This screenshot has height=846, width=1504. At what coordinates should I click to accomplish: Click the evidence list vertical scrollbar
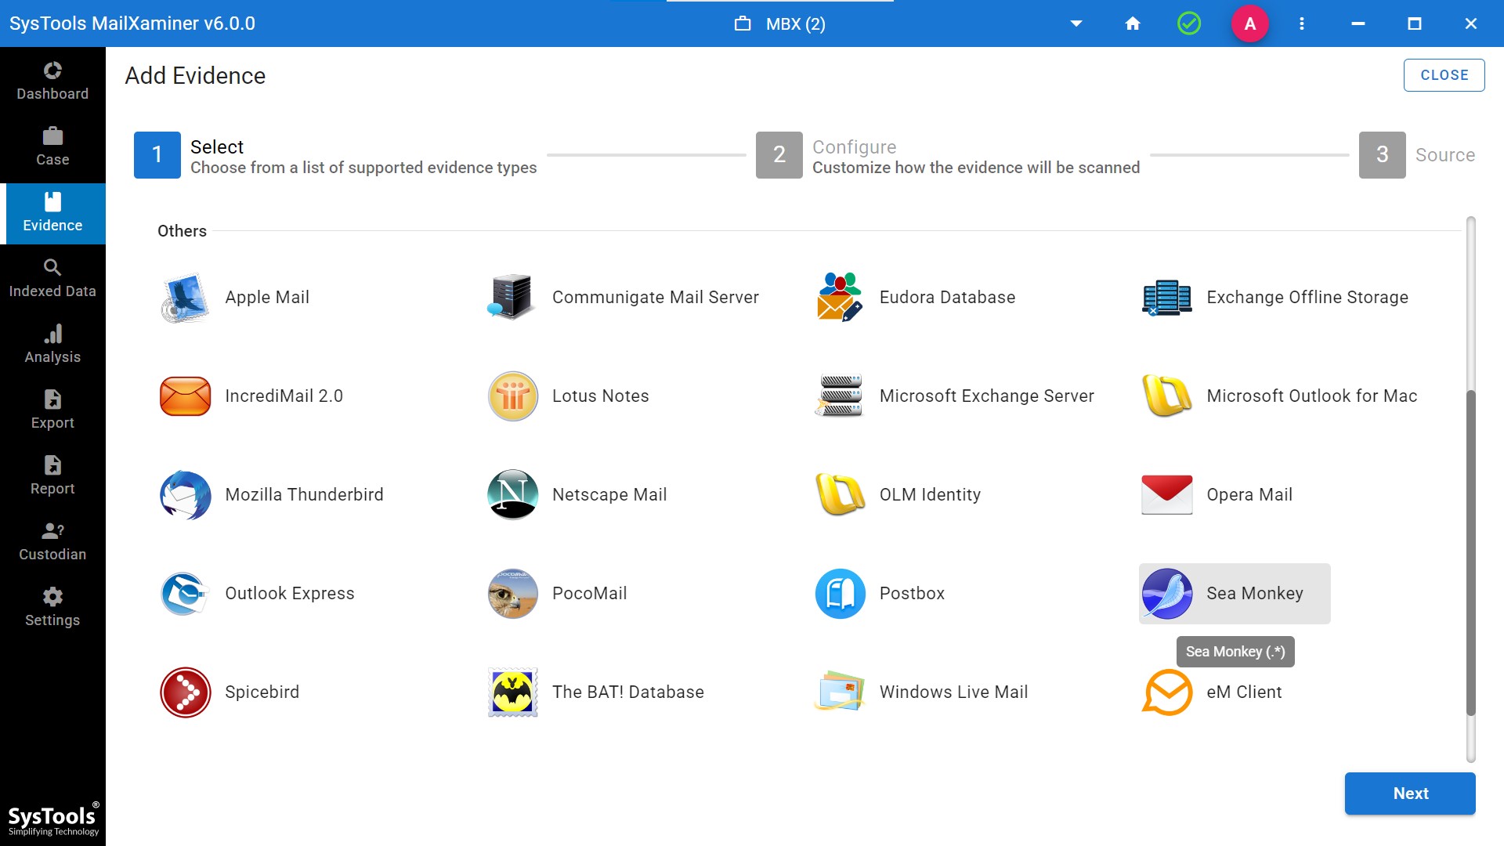click(x=1470, y=551)
